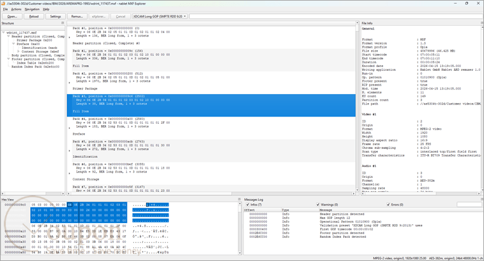Float the File Info panel using its header icon
This screenshot has height=261, width=484.
482,23
